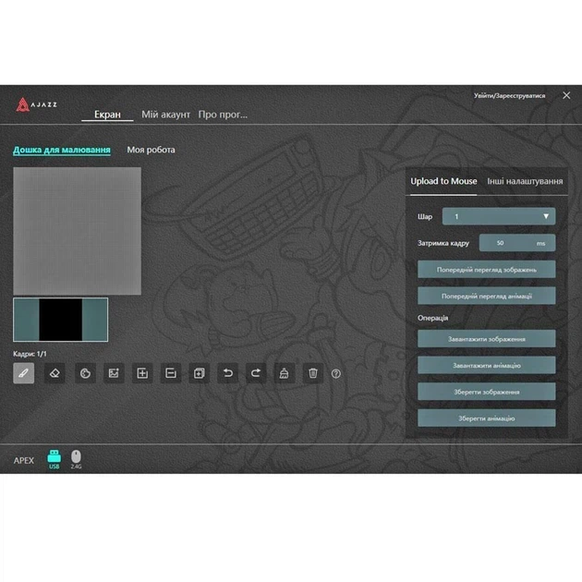Select the eraser tool
This screenshot has height=582, width=582.
[x=55, y=373]
